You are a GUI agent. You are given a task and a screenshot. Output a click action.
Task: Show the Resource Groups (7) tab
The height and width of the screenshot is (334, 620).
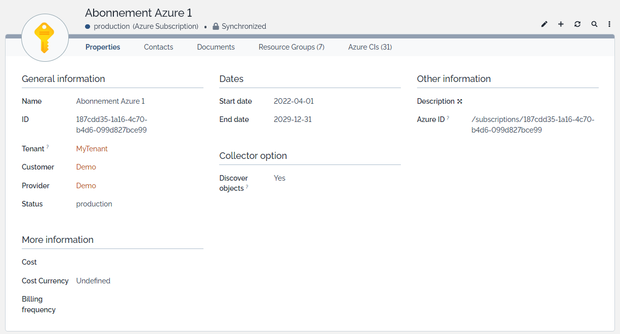(291, 47)
